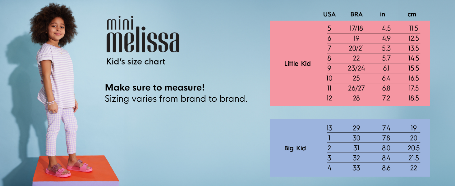The image size is (455, 186).
Task: Select the Little Kid label
Action: (x=297, y=64)
